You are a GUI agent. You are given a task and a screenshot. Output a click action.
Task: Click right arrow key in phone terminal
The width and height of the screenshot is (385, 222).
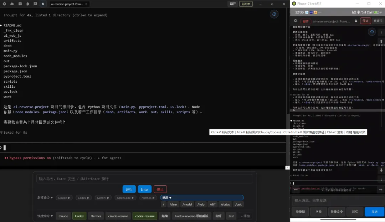380,190
